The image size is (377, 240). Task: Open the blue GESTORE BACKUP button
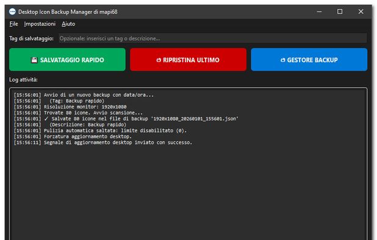pos(309,60)
